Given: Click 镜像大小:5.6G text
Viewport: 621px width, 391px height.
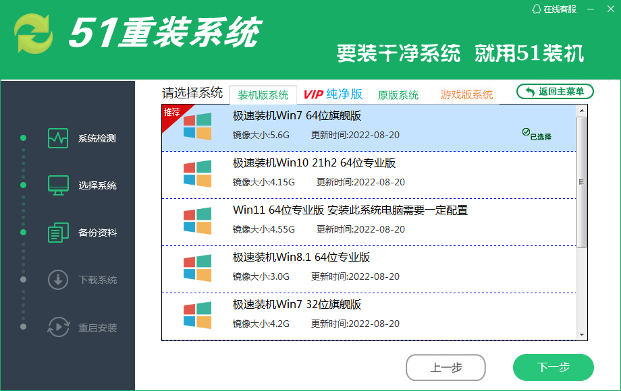Looking at the screenshot, I should pos(261,136).
